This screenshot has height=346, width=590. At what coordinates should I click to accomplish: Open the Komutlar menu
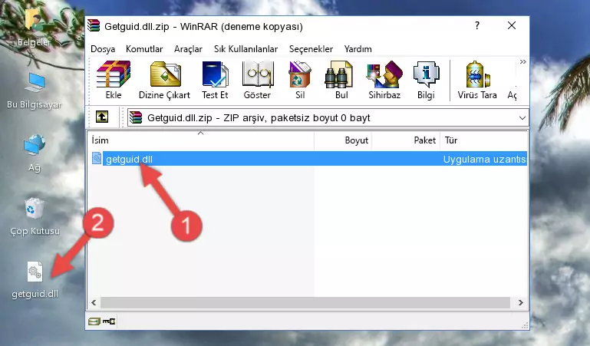144,49
